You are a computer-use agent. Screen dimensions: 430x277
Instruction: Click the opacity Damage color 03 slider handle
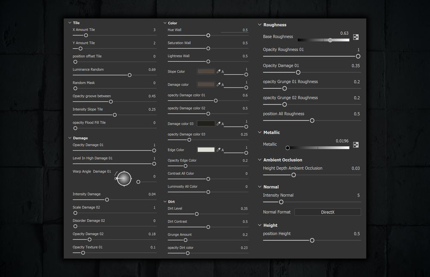click(189, 140)
